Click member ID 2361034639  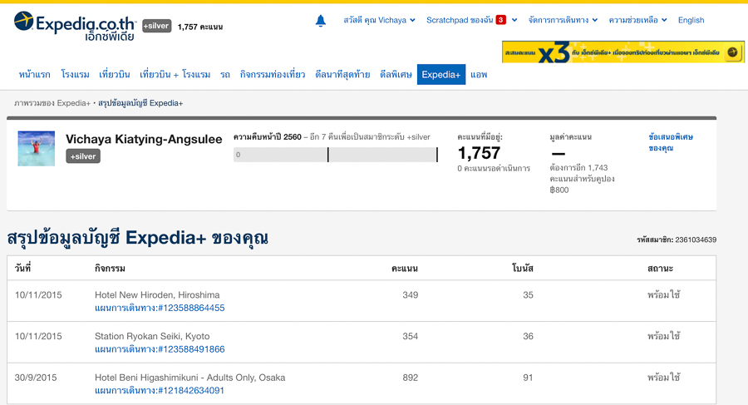(x=696, y=240)
